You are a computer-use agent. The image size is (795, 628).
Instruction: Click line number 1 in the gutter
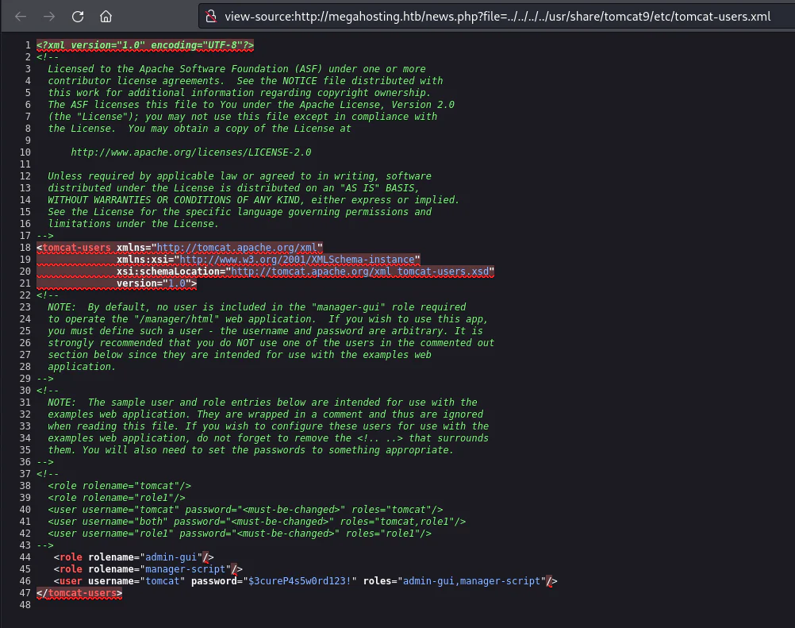[x=28, y=45]
